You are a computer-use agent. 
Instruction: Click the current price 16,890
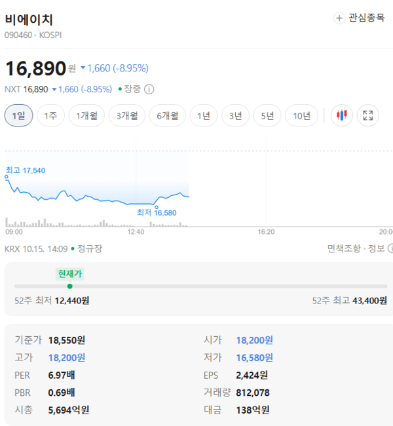point(35,68)
